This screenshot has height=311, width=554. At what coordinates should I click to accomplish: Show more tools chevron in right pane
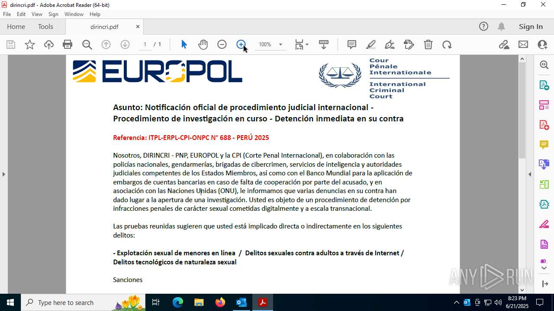tap(544, 268)
